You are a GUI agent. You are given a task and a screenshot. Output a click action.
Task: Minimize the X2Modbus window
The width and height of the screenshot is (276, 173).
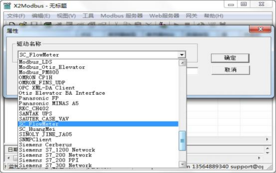click(231, 4)
